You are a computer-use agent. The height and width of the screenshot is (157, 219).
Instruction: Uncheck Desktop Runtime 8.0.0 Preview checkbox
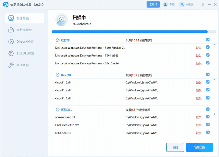(208, 47)
